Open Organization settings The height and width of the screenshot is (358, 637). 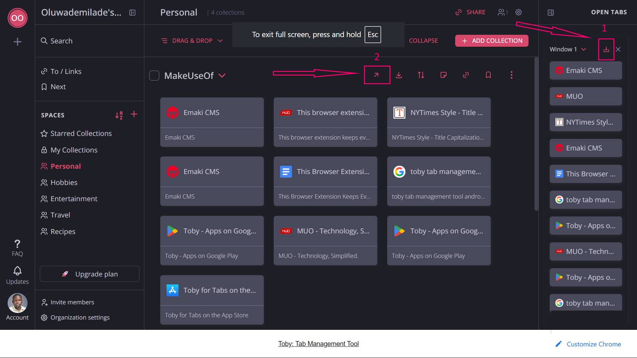coord(75,317)
